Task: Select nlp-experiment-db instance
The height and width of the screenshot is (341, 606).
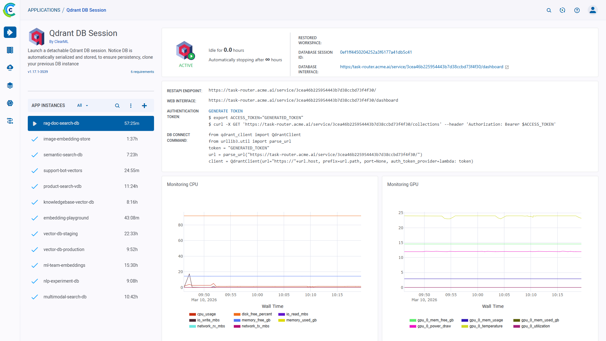Action: [91, 281]
